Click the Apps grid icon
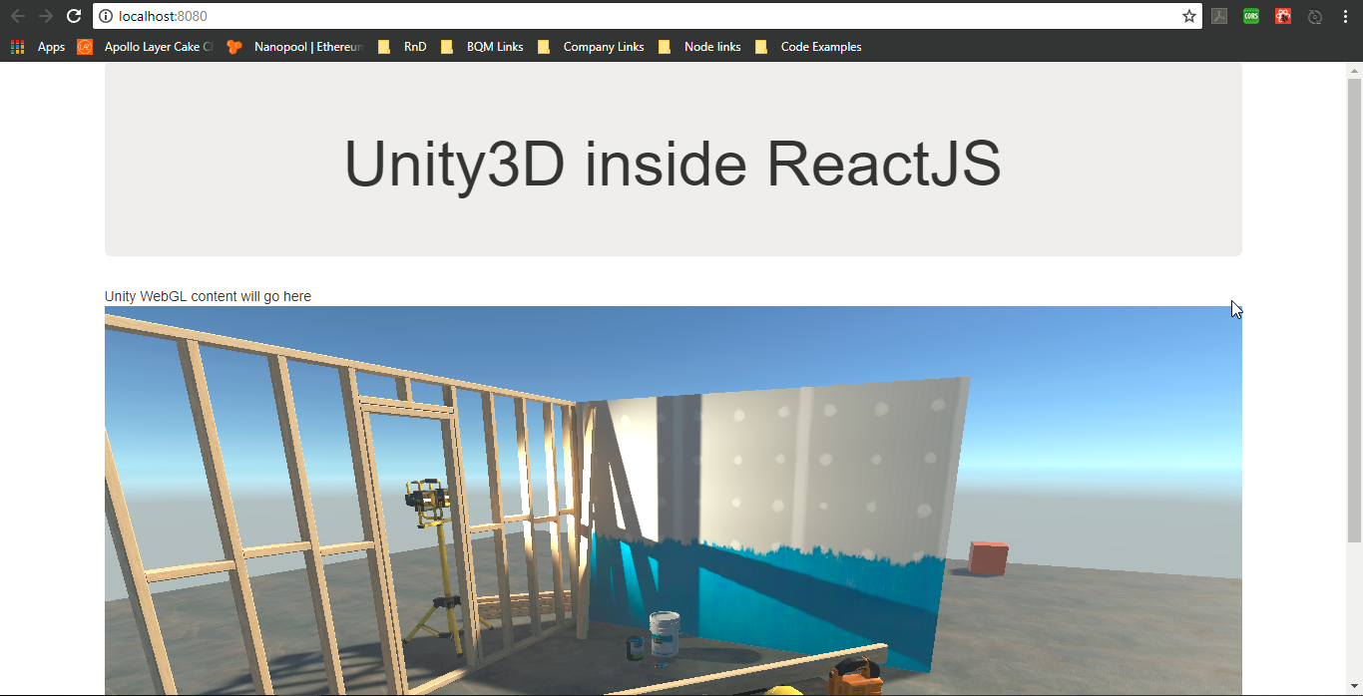Screen dimensions: 1363x696 point(18,47)
